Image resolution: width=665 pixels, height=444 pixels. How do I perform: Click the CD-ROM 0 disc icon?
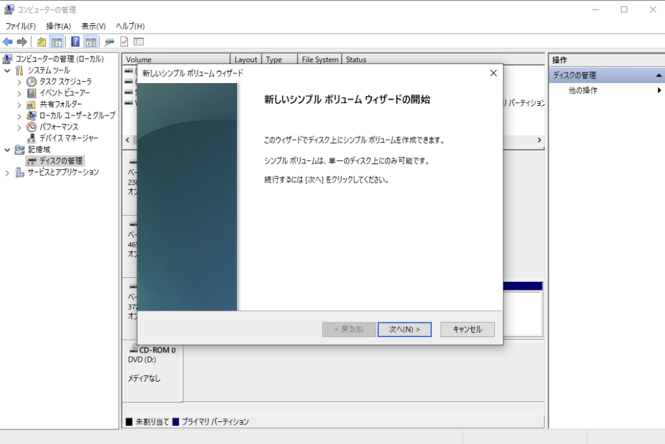point(134,349)
